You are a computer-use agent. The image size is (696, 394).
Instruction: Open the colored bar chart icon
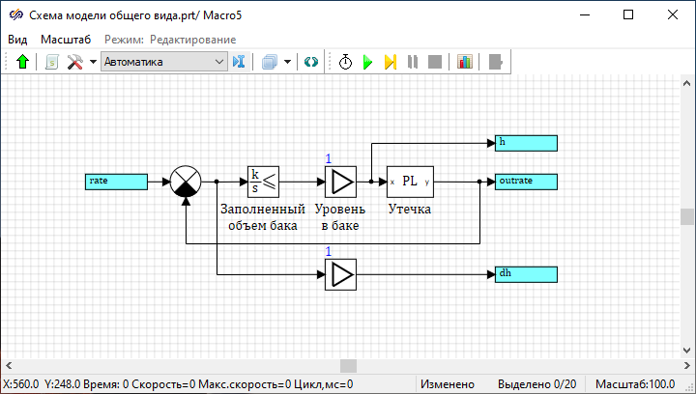coord(465,62)
